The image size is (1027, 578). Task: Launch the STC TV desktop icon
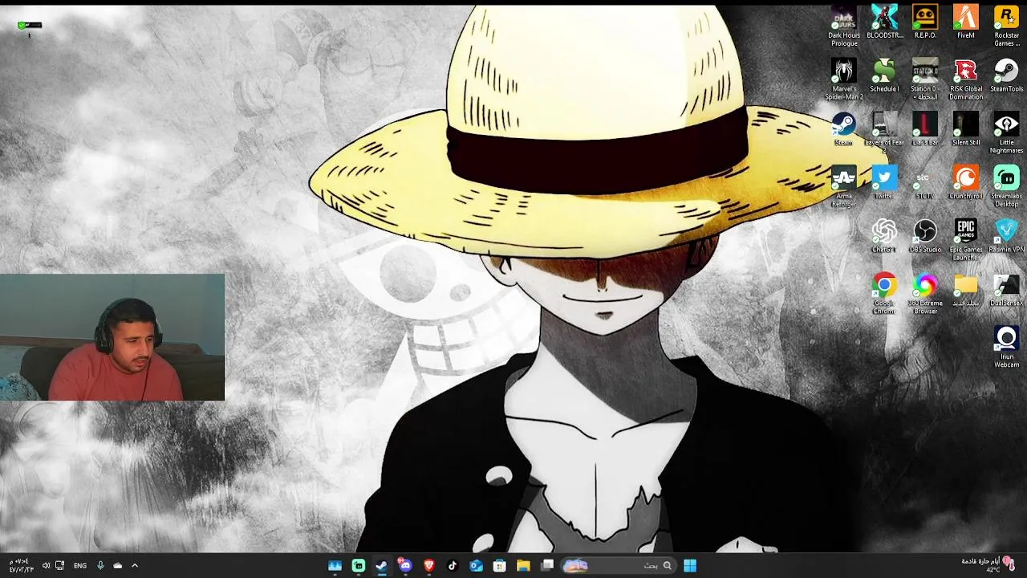923,183
